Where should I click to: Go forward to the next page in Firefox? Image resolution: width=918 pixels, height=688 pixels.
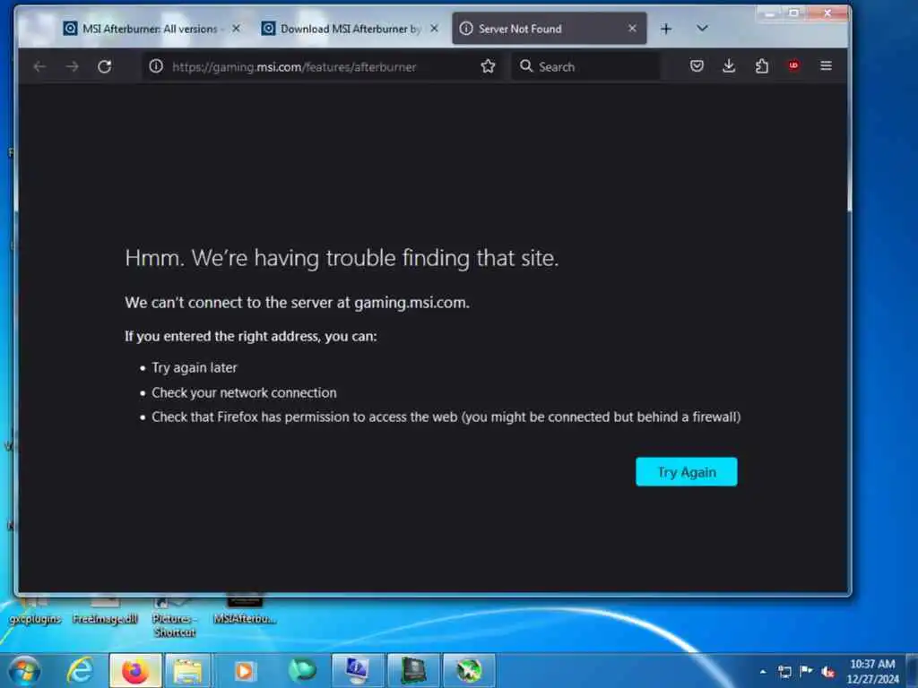(72, 66)
